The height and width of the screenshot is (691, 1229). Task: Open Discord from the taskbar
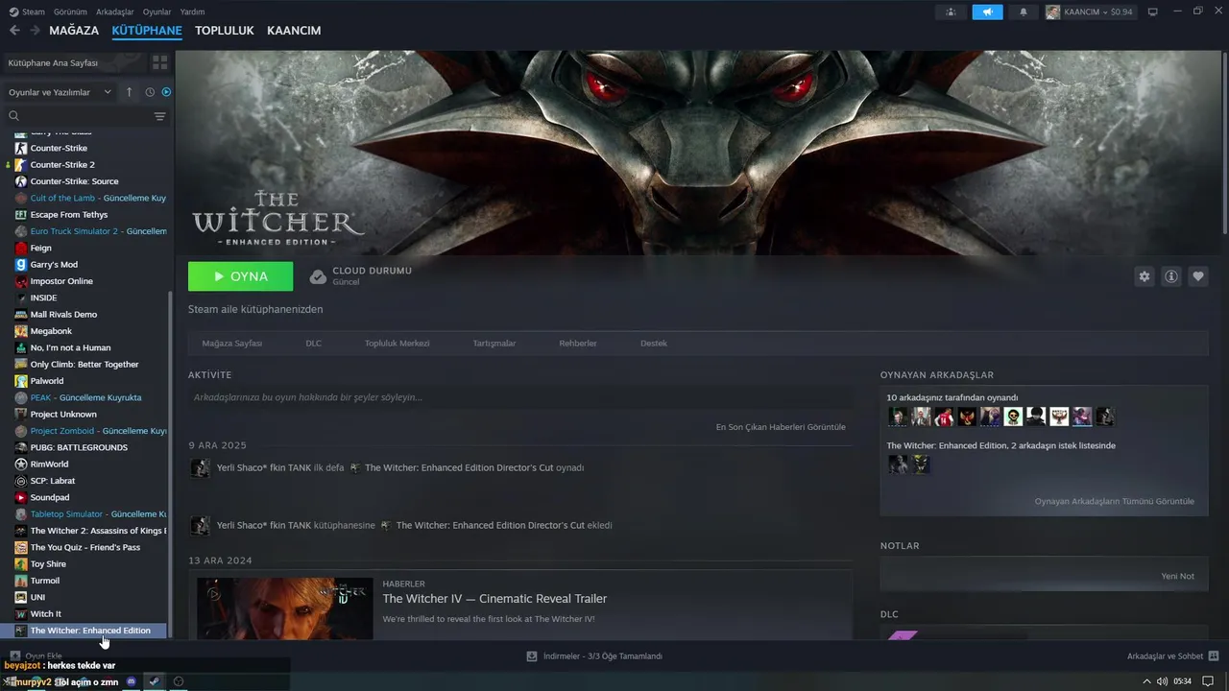click(132, 681)
